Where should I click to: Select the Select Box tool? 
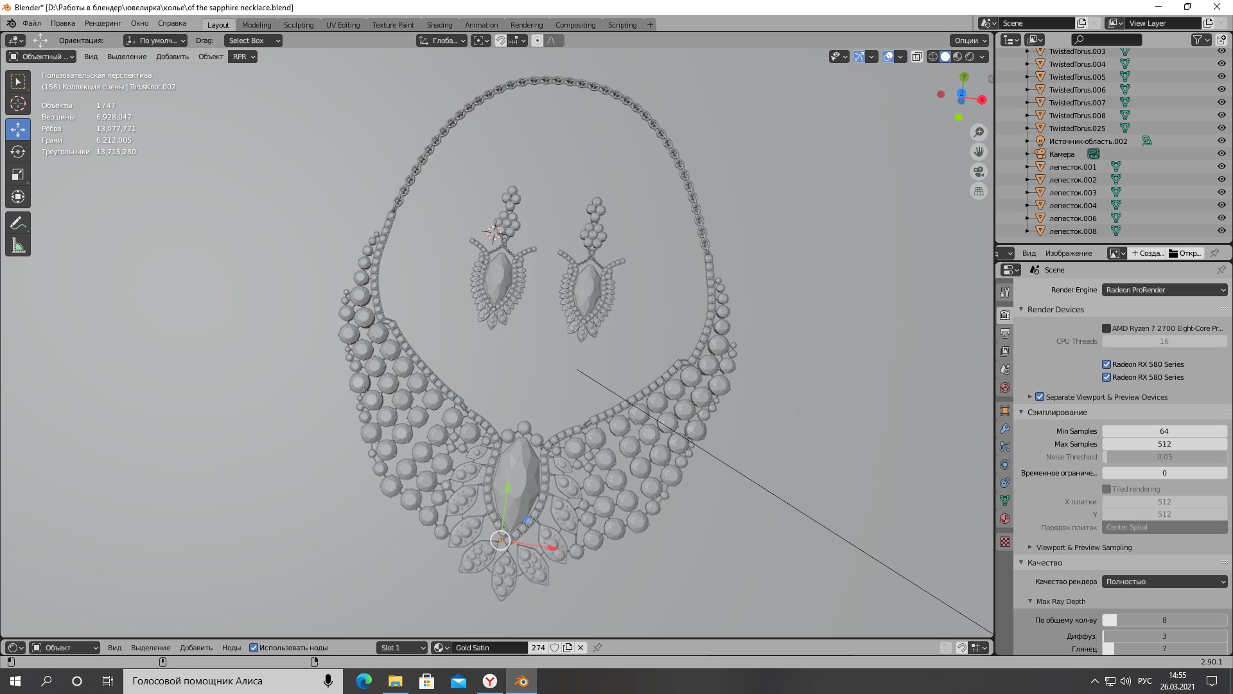[x=18, y=82]
